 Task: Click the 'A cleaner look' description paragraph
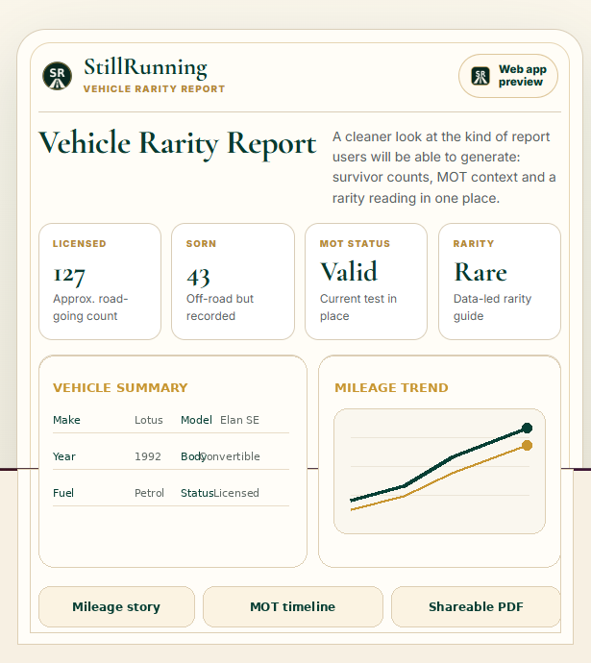(444, 167)
